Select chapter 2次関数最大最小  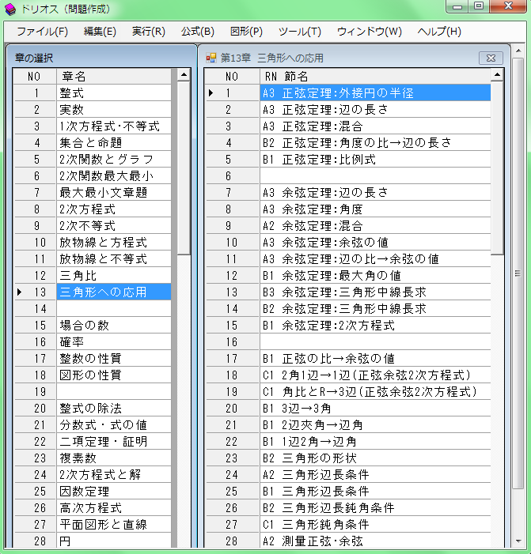click(x=113, y=176)
